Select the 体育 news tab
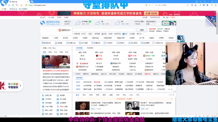Viewport: 218px width, 122px height. click(x=118, y=95)
